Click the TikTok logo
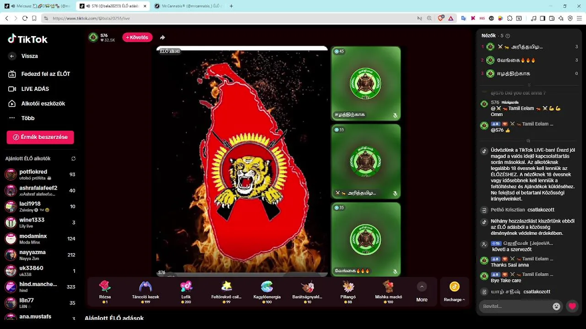This screenshot has height=329, width=586. point(27,39)
